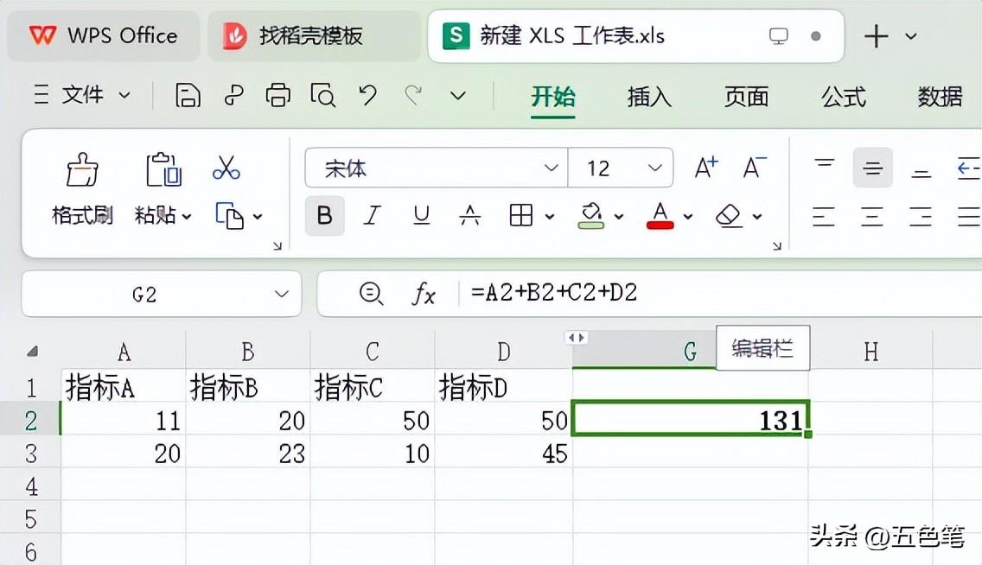982x565 pixels.
Task: Open the font name dropdown
Action: [x=552, y=168]
